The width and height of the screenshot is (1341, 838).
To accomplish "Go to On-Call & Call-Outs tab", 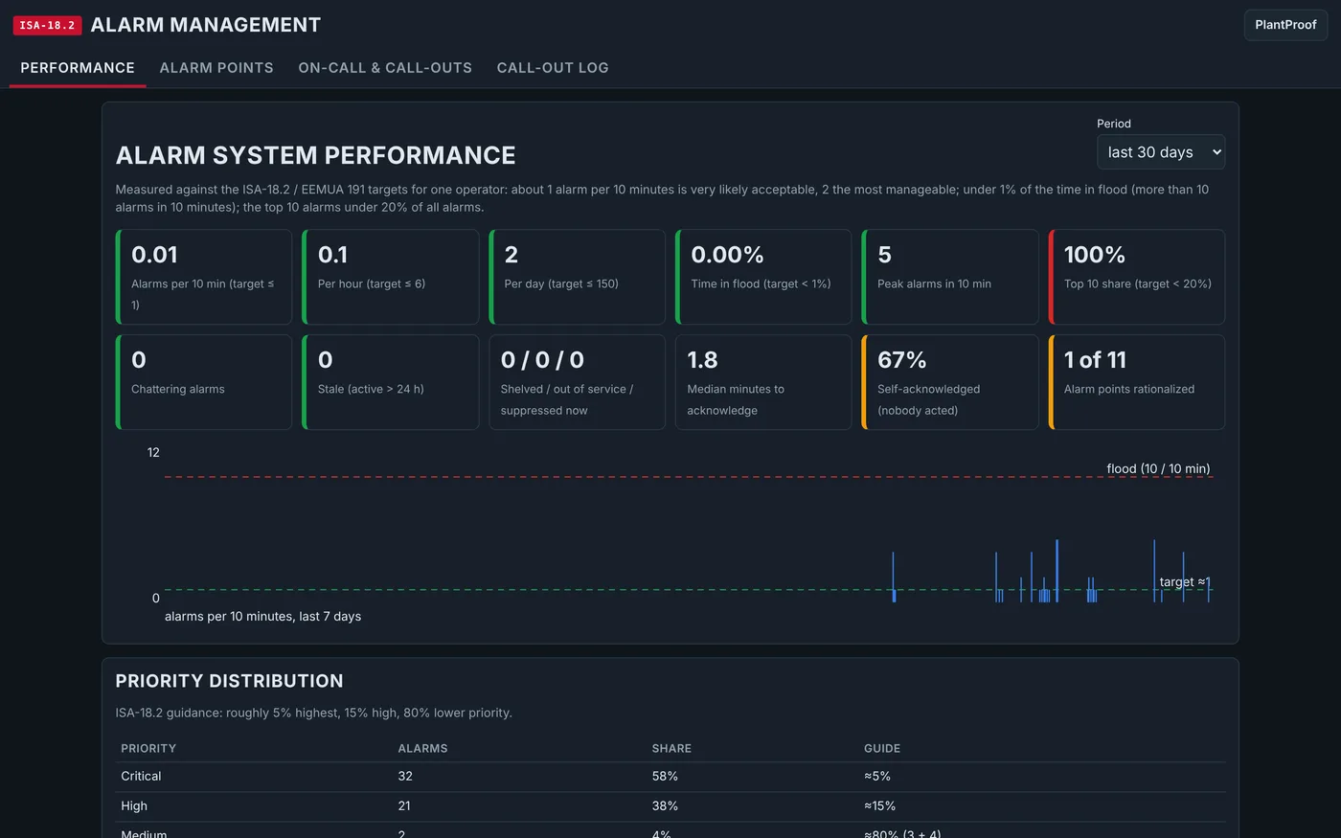I will (x=385, y=68).
